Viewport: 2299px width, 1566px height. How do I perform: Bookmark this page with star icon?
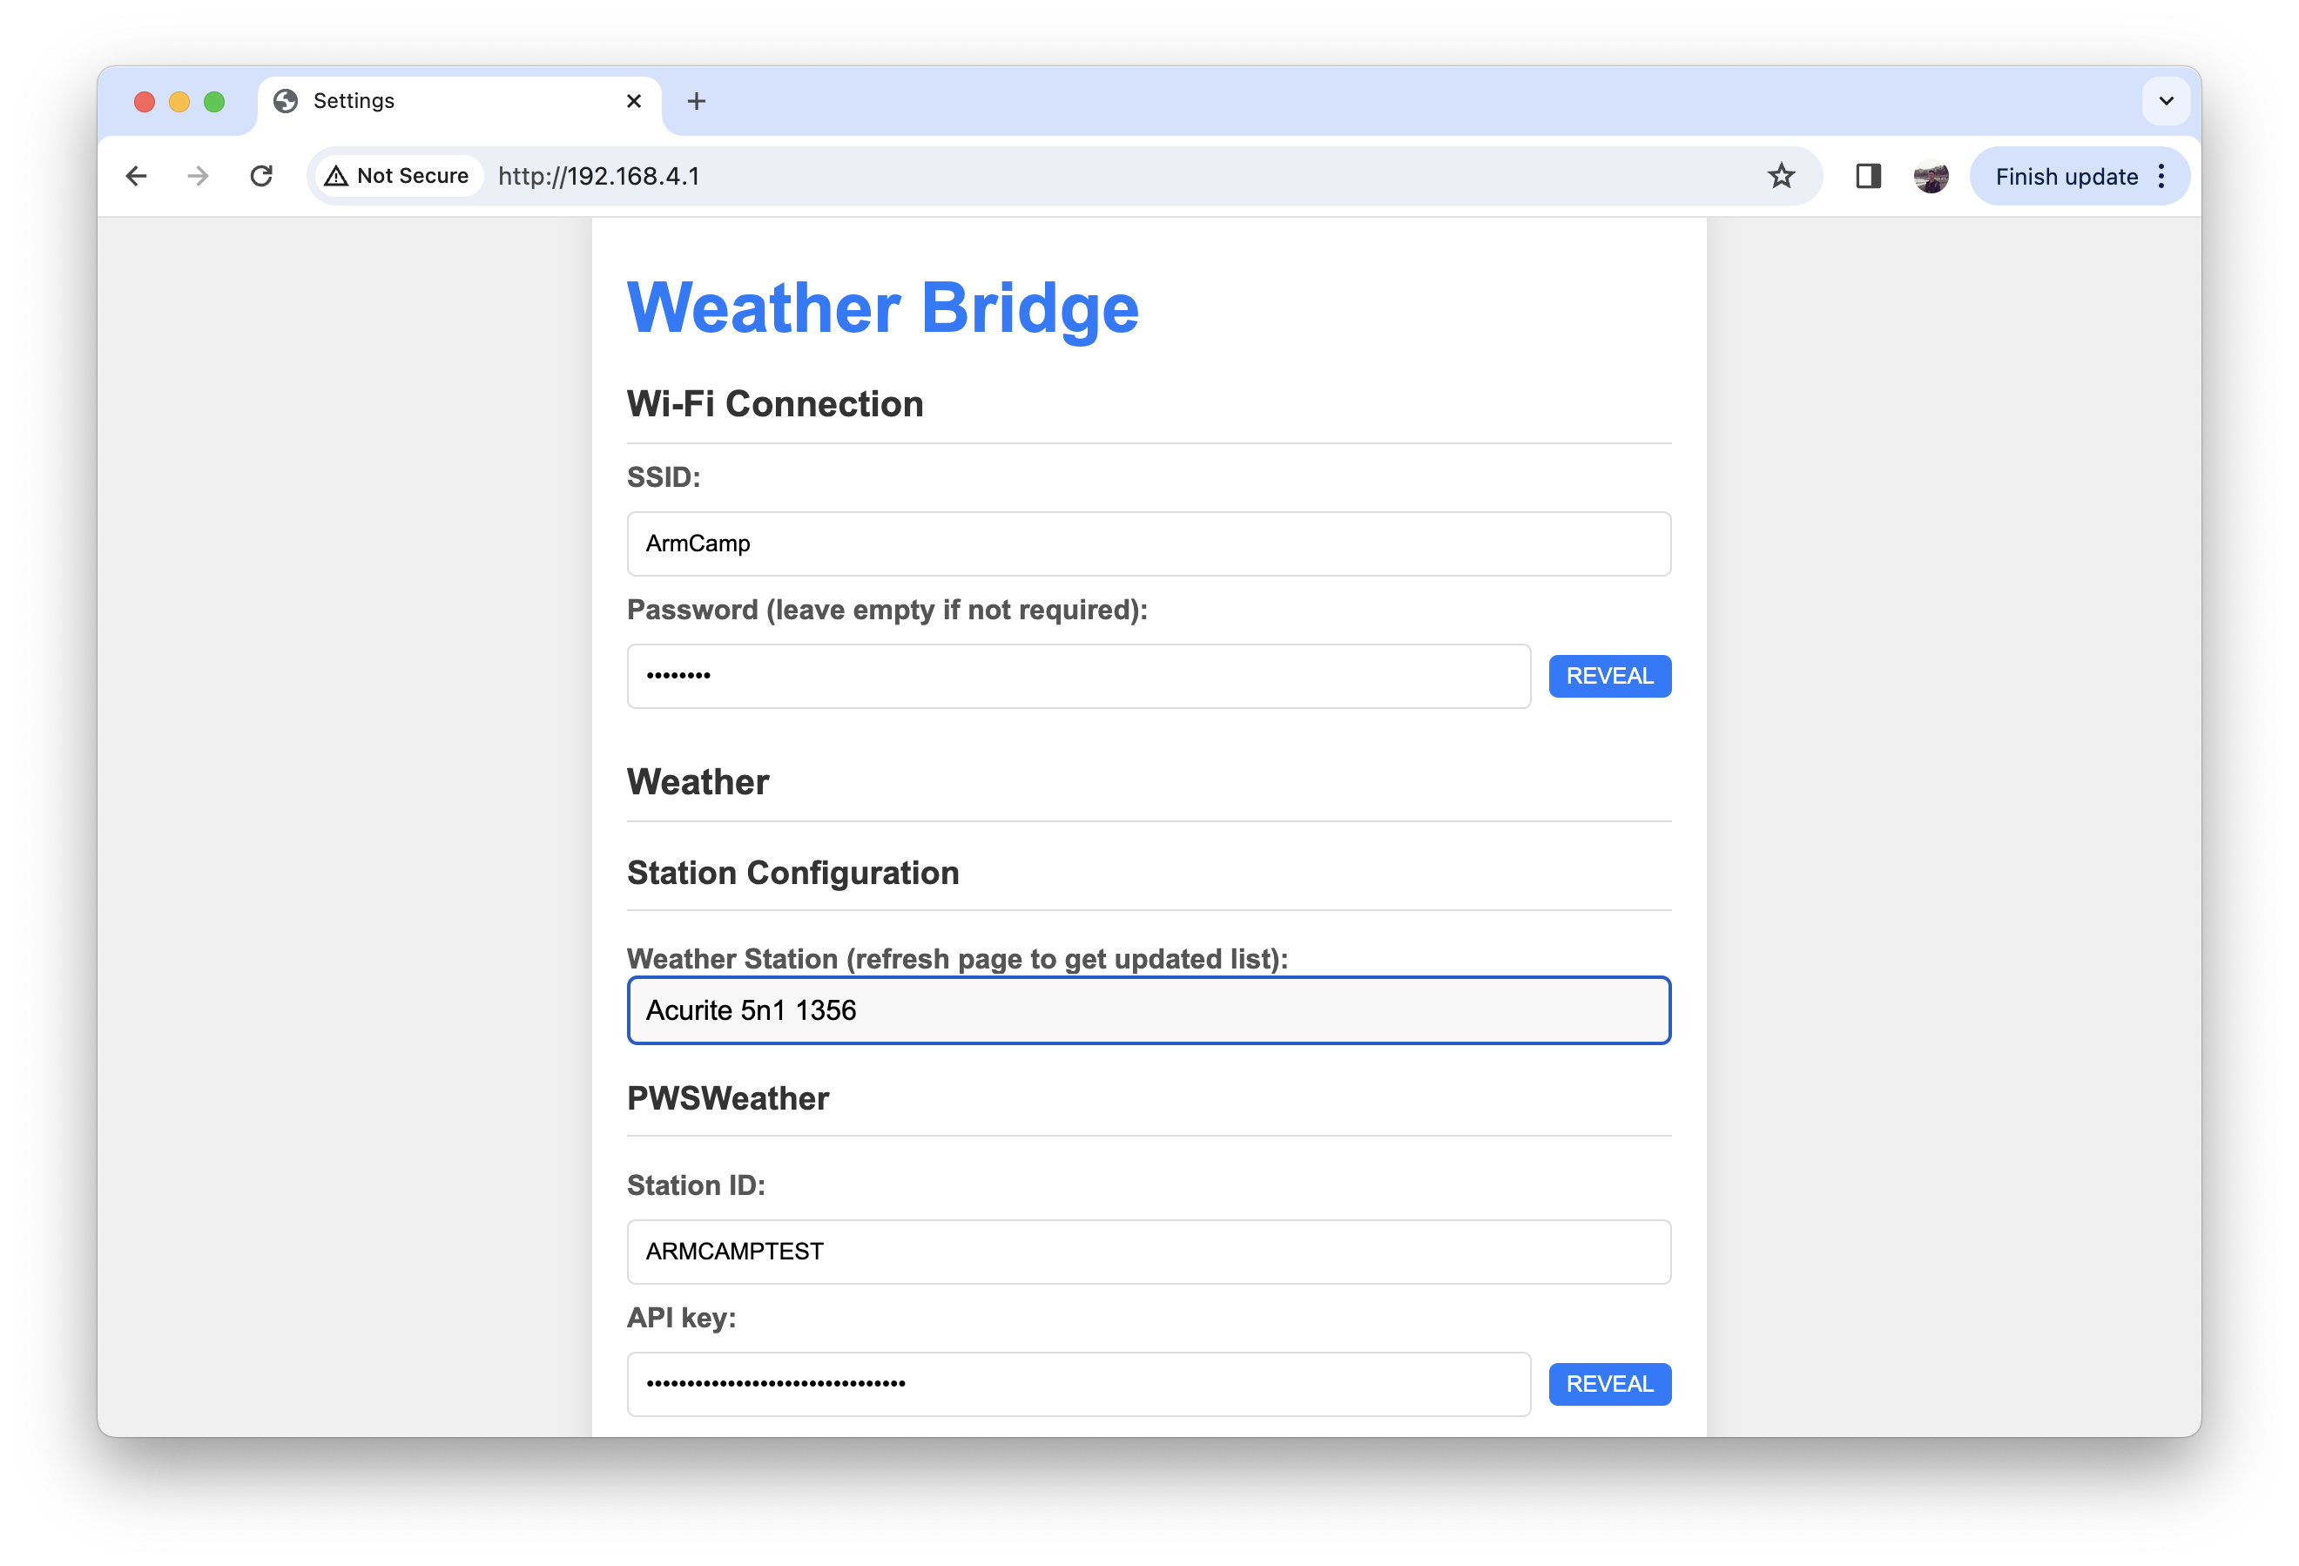click(x=1781, y=176)
